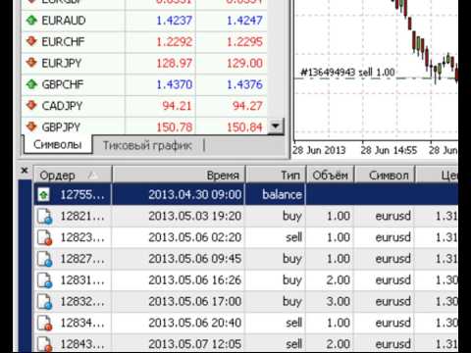Click volume 3.00 in 17:00 order row
This screenshot has width=471, height=353.
click(339, 301)
